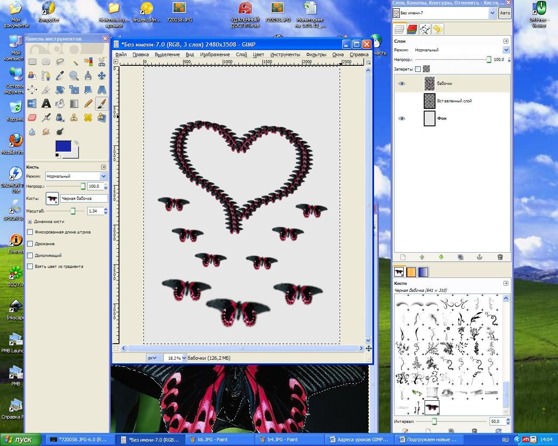Switch to the Undo History tab

tap(437, 29)
